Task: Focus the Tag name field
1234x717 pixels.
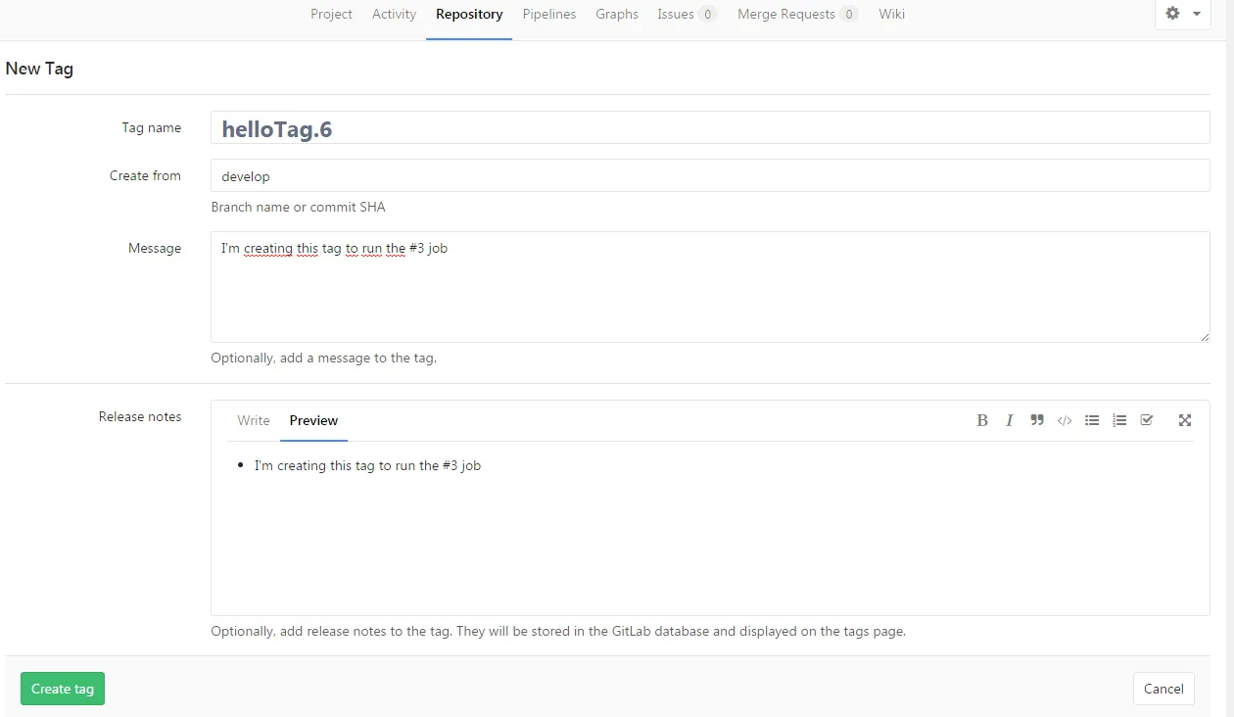Action: [710, 127]
